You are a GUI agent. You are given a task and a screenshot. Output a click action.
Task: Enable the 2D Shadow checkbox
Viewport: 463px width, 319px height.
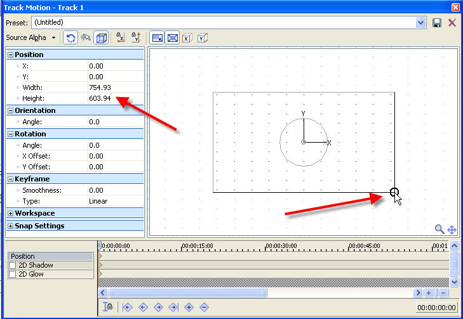(12, 265)
